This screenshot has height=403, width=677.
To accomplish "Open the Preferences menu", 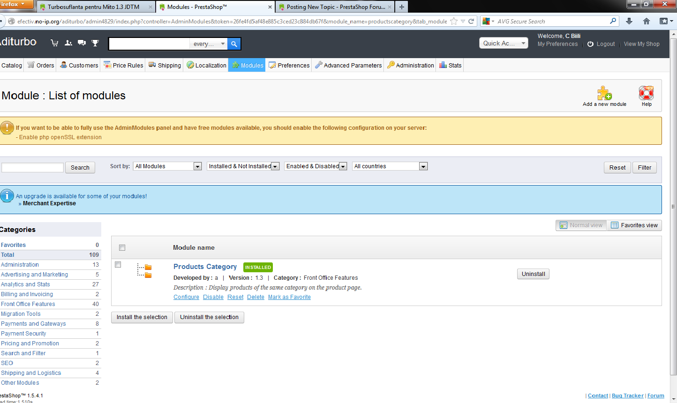I will (x=289, y=65).
